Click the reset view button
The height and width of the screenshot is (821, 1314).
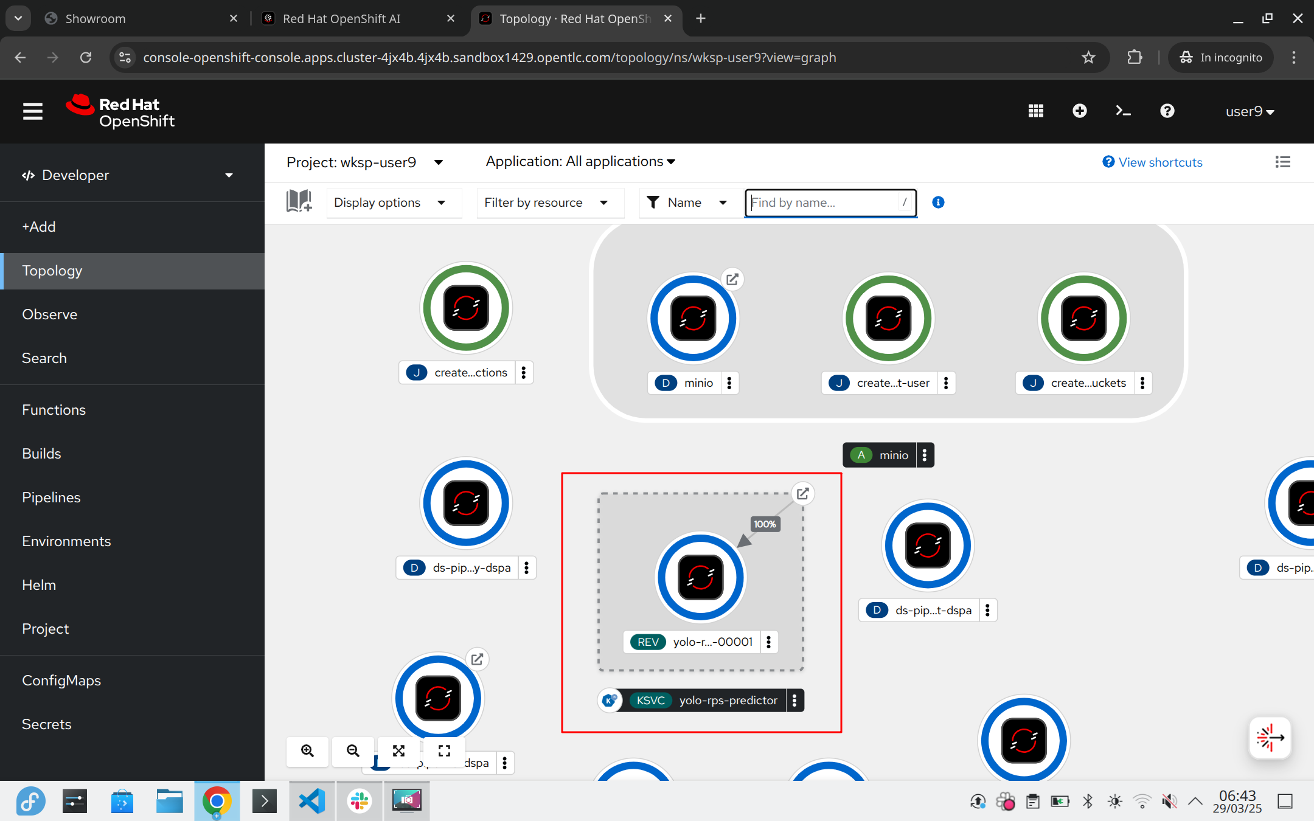(x=444, y=751)
